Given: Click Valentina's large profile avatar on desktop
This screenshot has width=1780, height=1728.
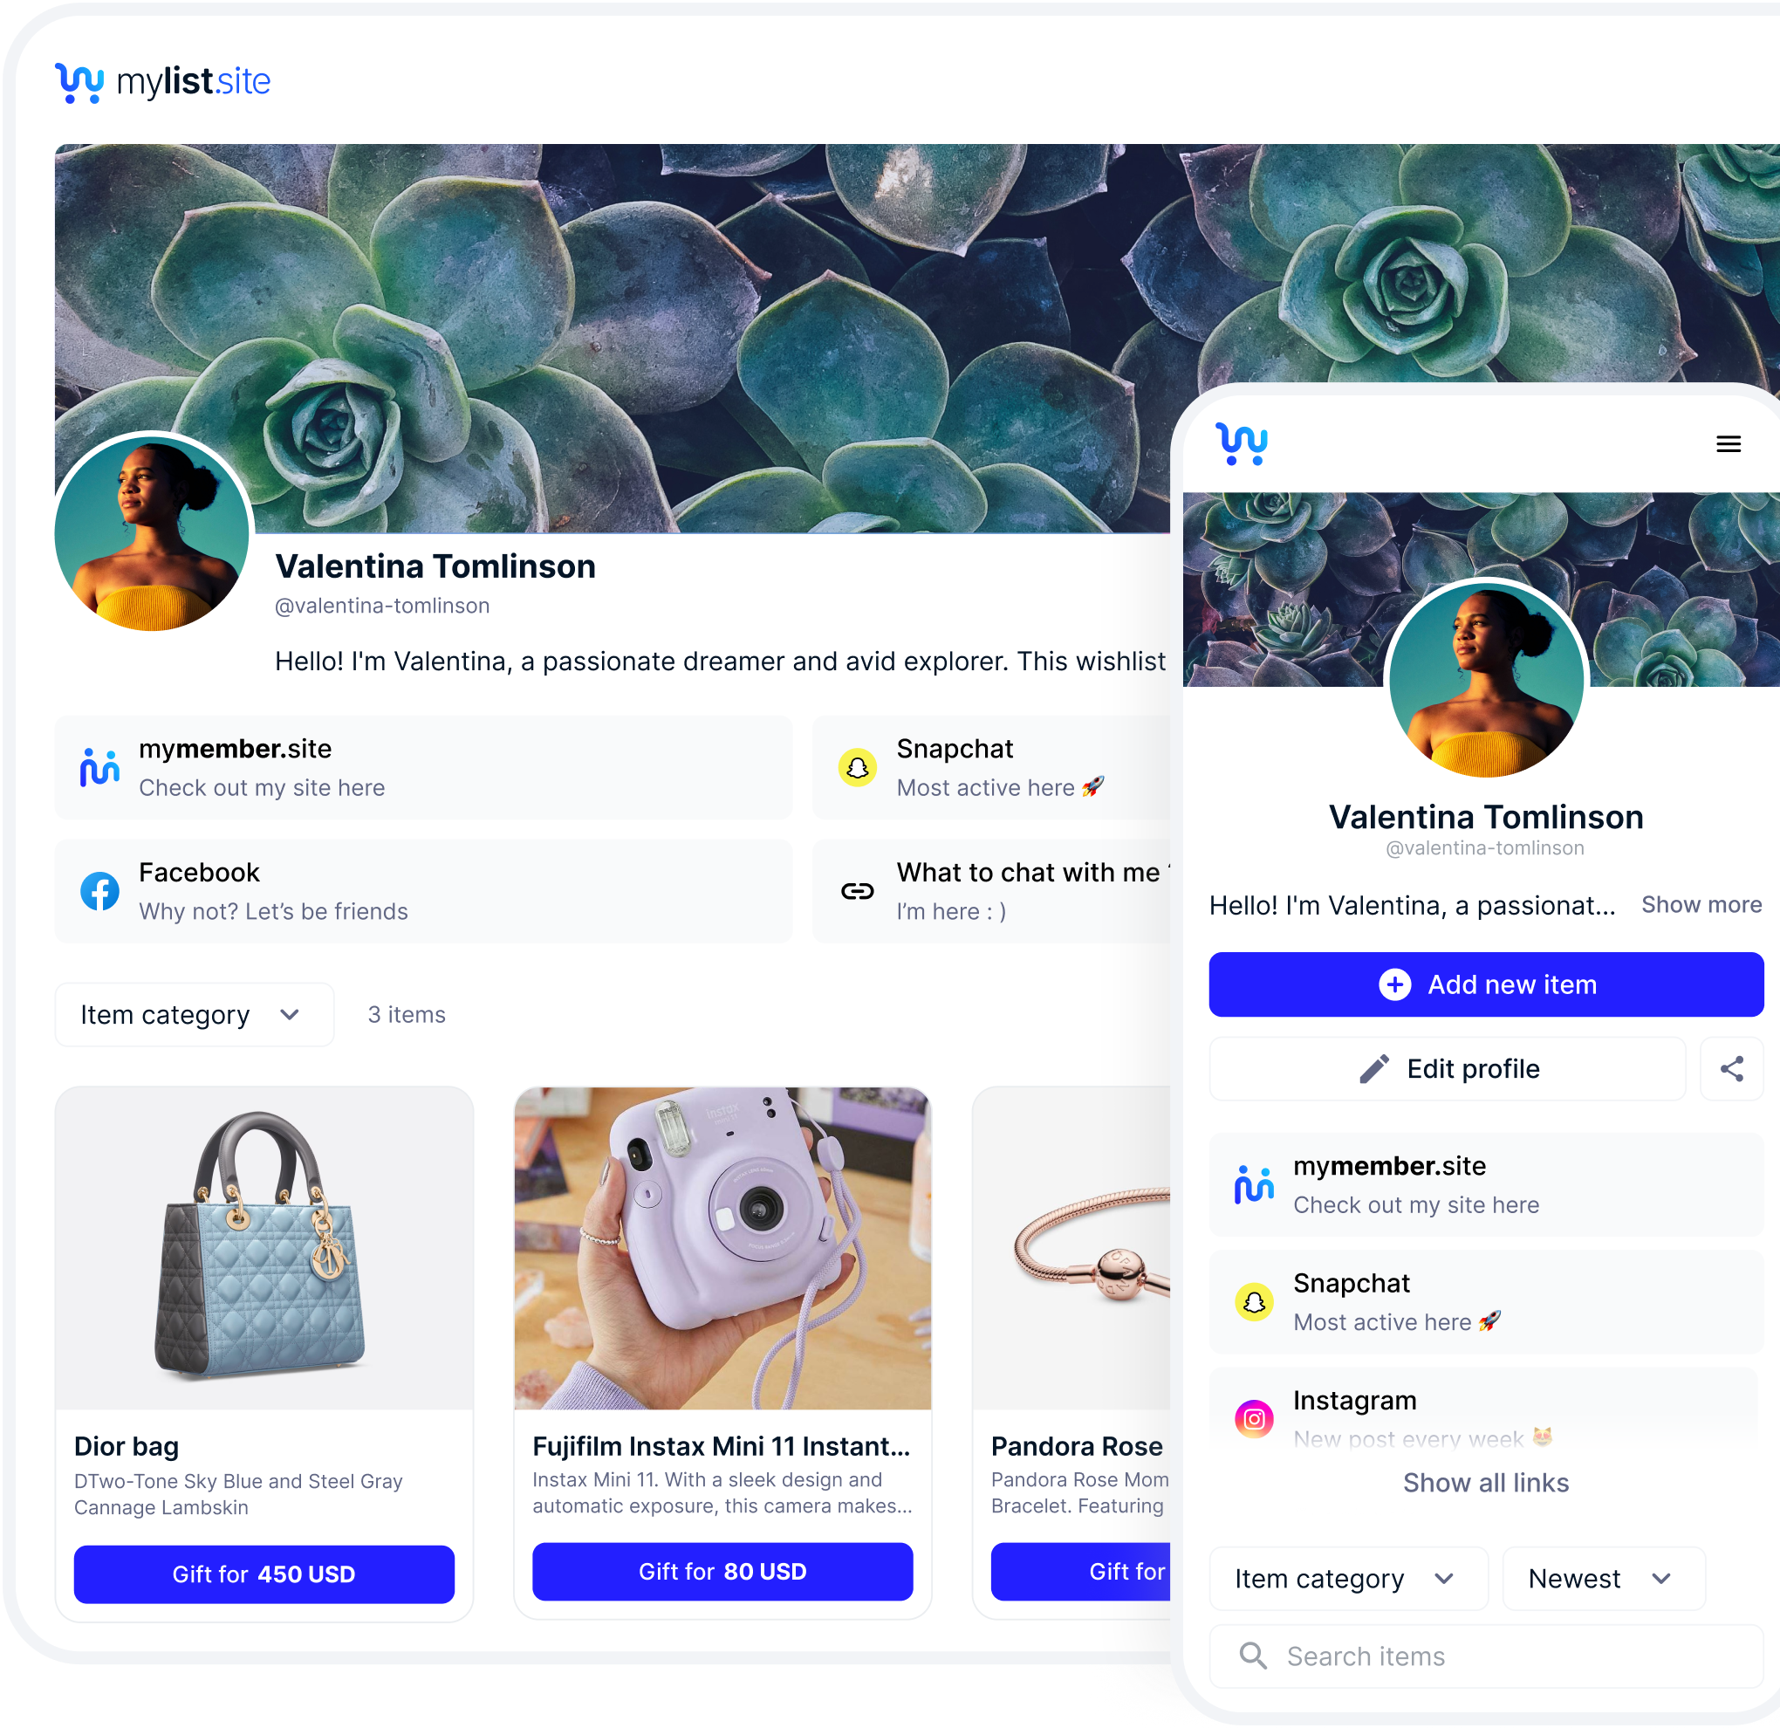Looking at the screenshot, I should click(153, 534).
